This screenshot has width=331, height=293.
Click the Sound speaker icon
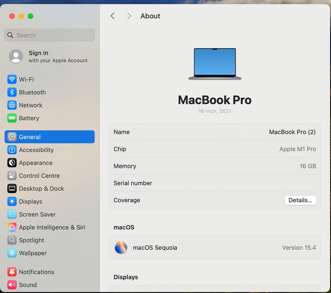(12, 285)
